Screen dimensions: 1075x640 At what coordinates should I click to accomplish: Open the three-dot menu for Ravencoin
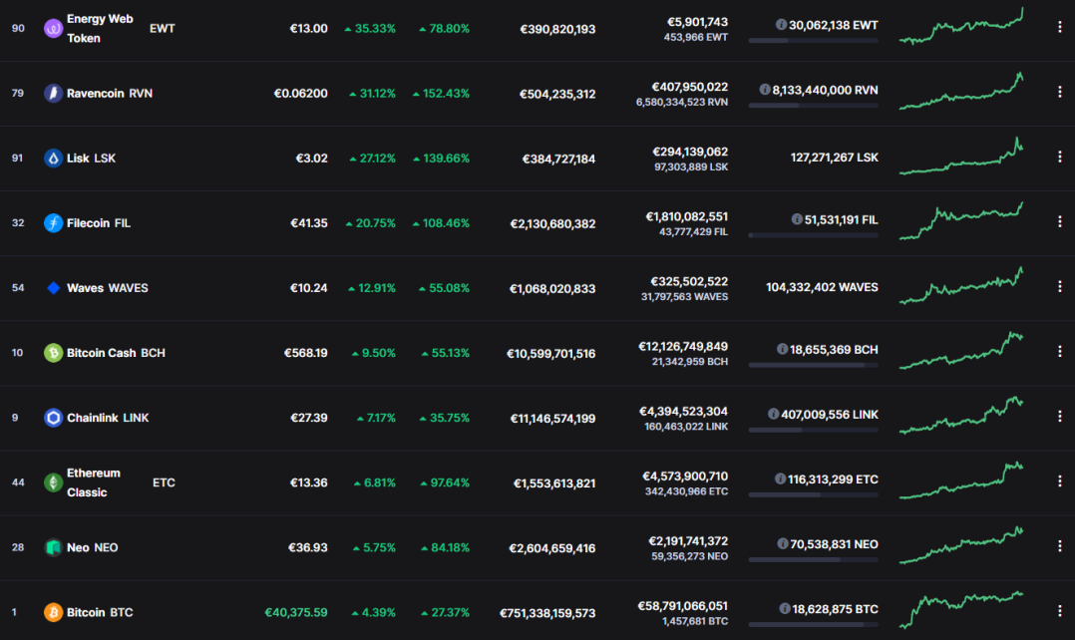click(1060, 92)
